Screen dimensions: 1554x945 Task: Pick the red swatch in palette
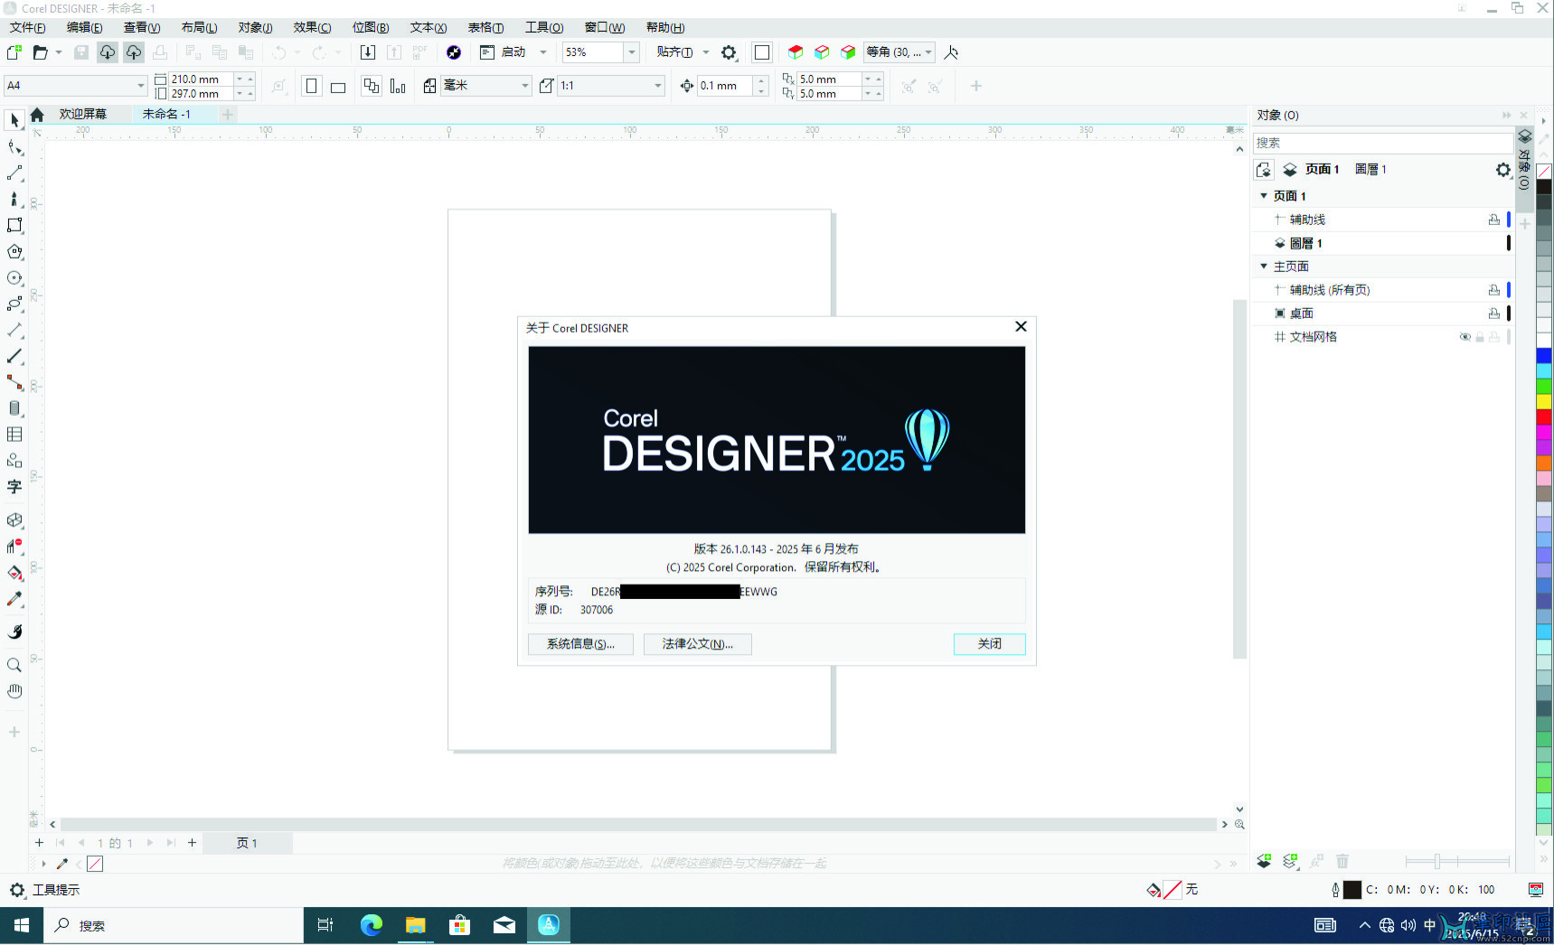pyautogui.click(x=1544, y=417)
